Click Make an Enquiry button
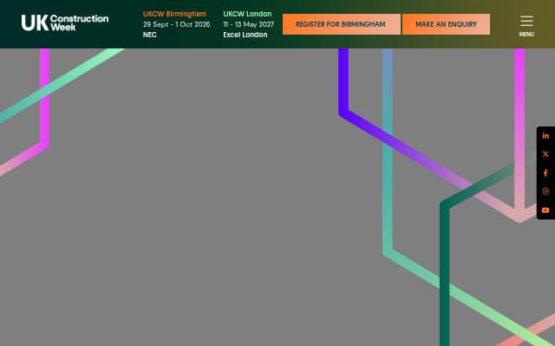This screenshot has height=346, width=555. pos(446,24)
